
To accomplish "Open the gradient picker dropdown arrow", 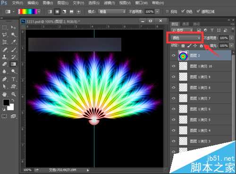I will point(39,12).
